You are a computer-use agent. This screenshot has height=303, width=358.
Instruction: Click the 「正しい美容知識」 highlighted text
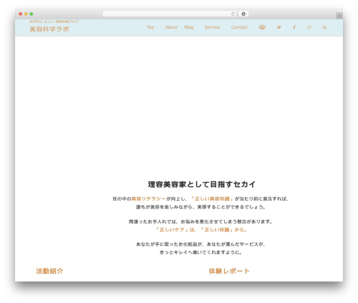212,198
